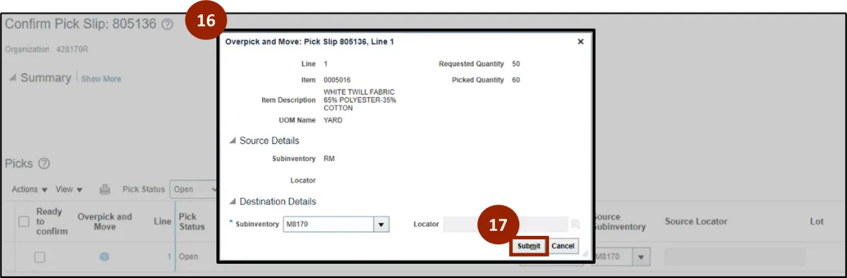Click the Pick Status column header
This screenshot has width=847, height=278.
(x=192, y=222)
